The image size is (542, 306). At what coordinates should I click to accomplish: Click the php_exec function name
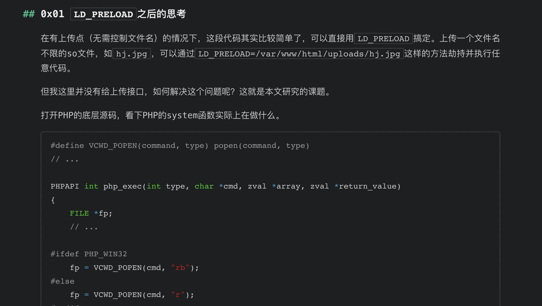[x=123, y=186]
